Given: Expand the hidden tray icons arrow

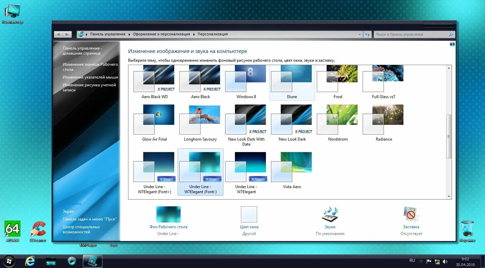Looking at the screenshot, I should [421, 261].
